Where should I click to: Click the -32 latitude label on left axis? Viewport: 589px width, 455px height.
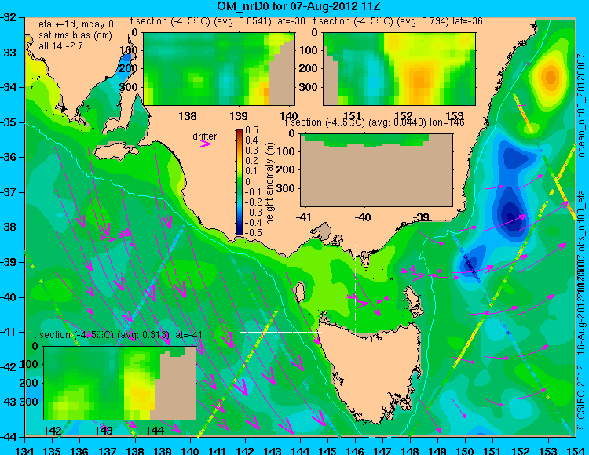9,17
